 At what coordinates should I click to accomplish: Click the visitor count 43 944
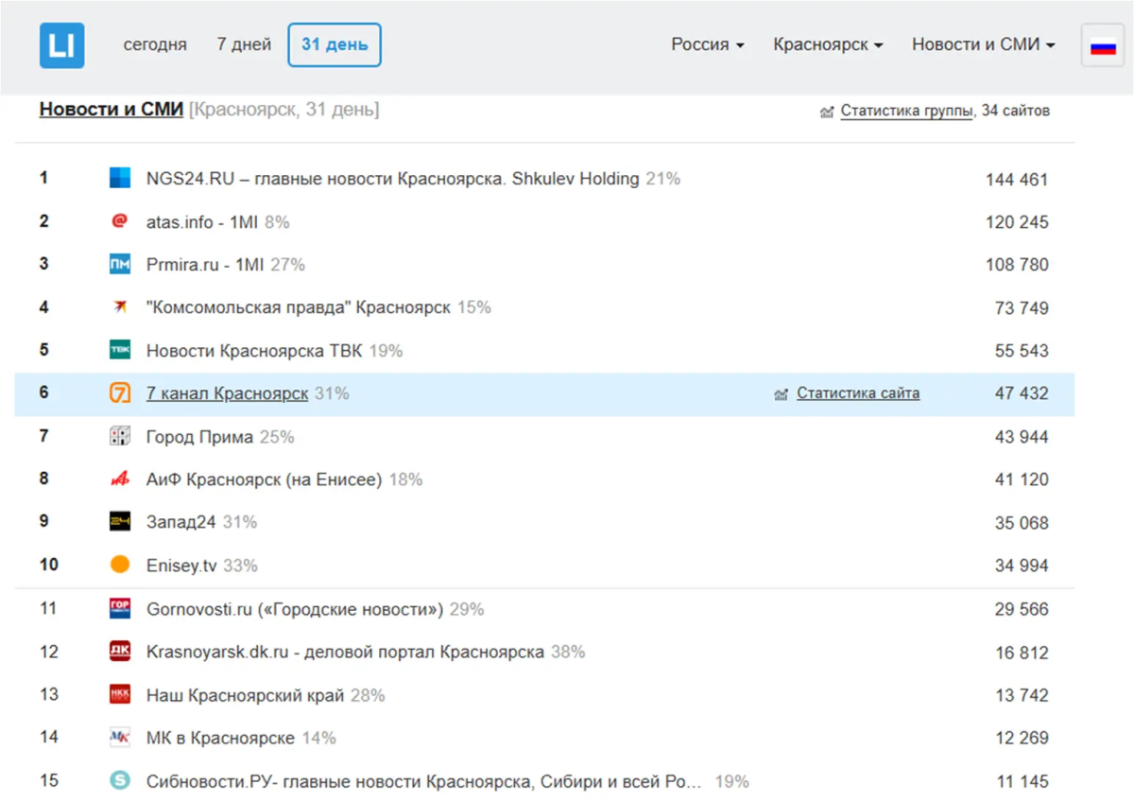(x=1022, y=437)
